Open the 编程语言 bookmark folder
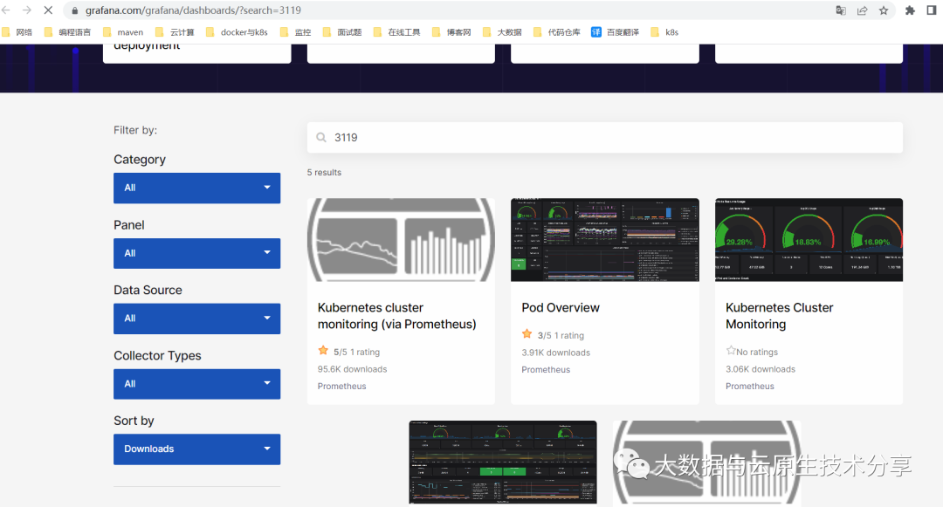Viewport: 943px width, 507px height. coord(67,32)
